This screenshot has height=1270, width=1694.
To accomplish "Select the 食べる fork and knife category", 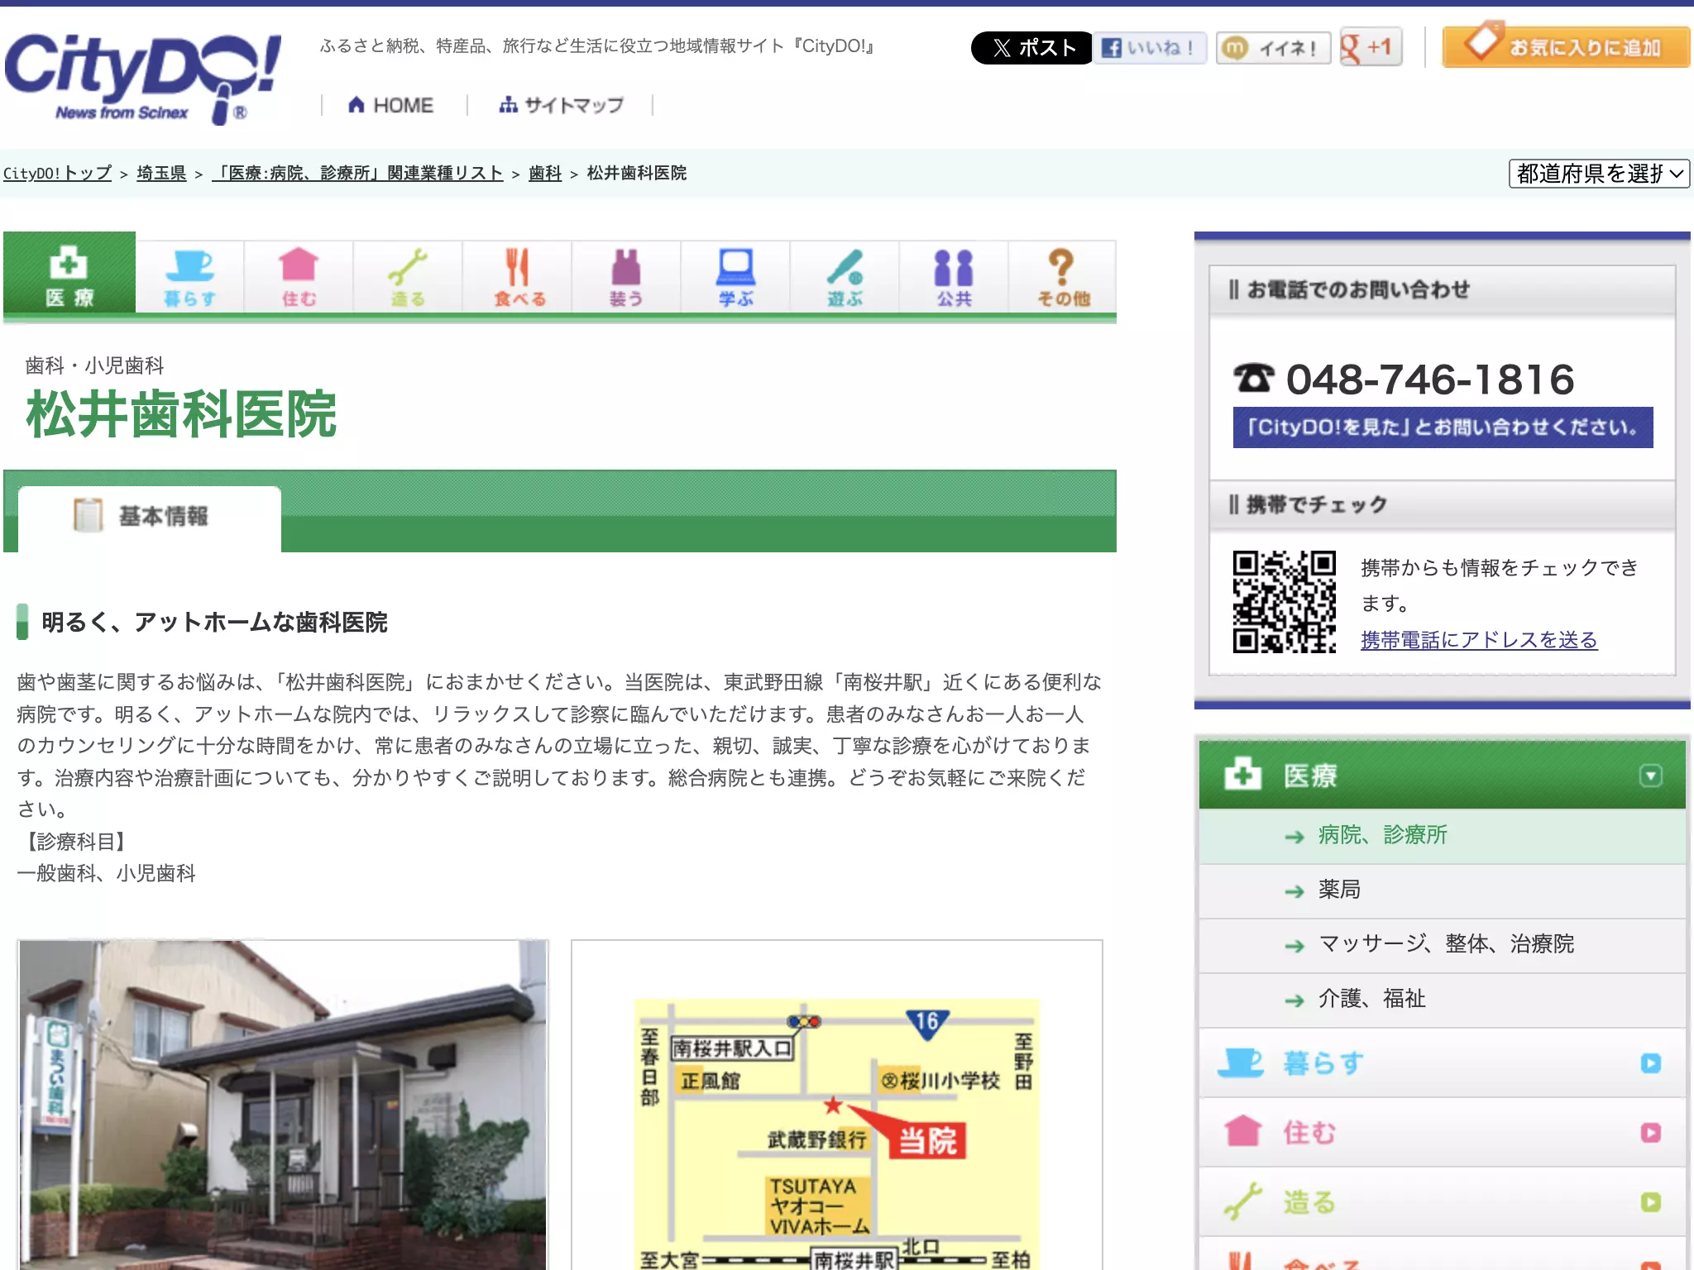I will tap(517, 278).
